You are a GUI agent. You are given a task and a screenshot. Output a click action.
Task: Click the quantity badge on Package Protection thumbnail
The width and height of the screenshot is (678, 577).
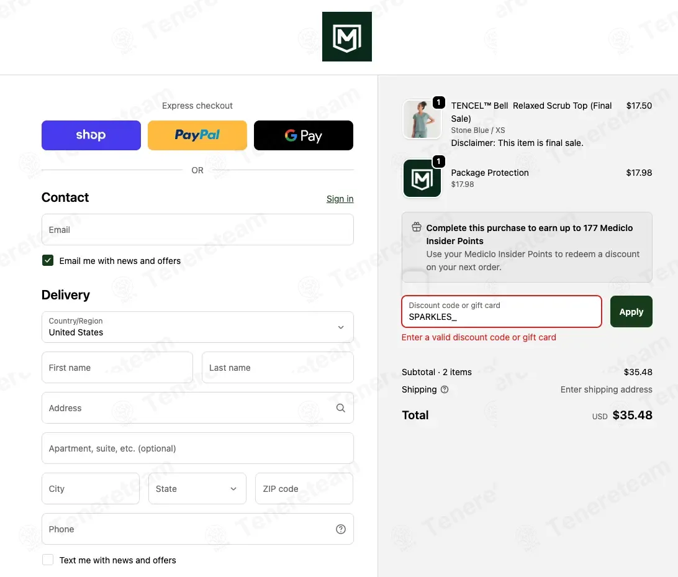(438, 161)
